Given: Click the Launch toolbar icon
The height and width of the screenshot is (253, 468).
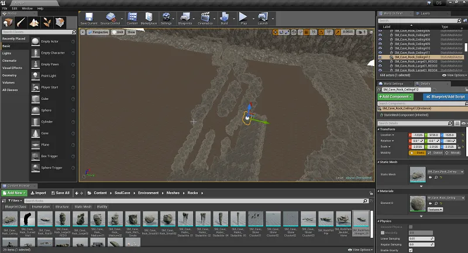Looking at the screenshot, I should (263, 19).
